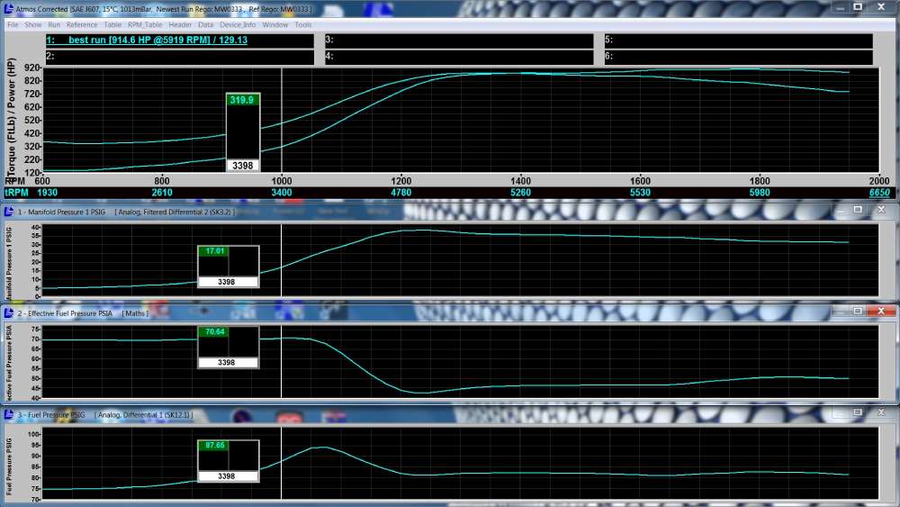
Task: Click the underlined 6650 tRPM value
Action: point(879,193)
